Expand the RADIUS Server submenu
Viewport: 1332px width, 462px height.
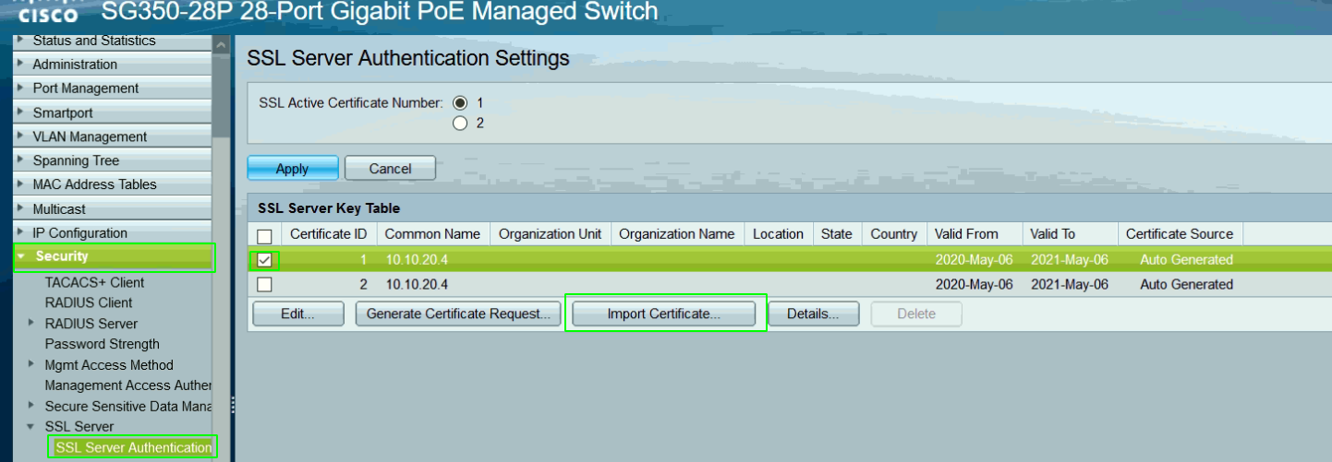click(91, 324)
